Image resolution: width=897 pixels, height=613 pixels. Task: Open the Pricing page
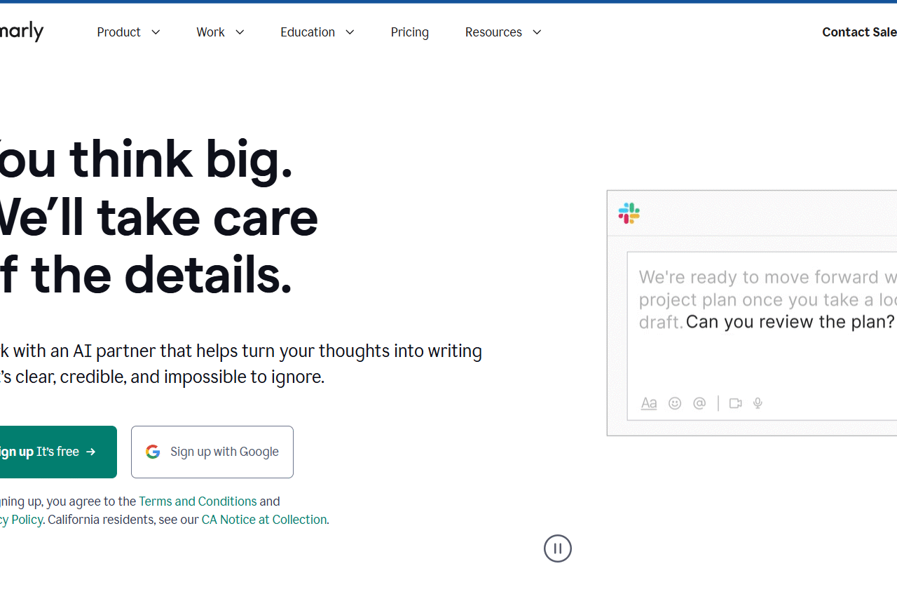coord(410,32)
